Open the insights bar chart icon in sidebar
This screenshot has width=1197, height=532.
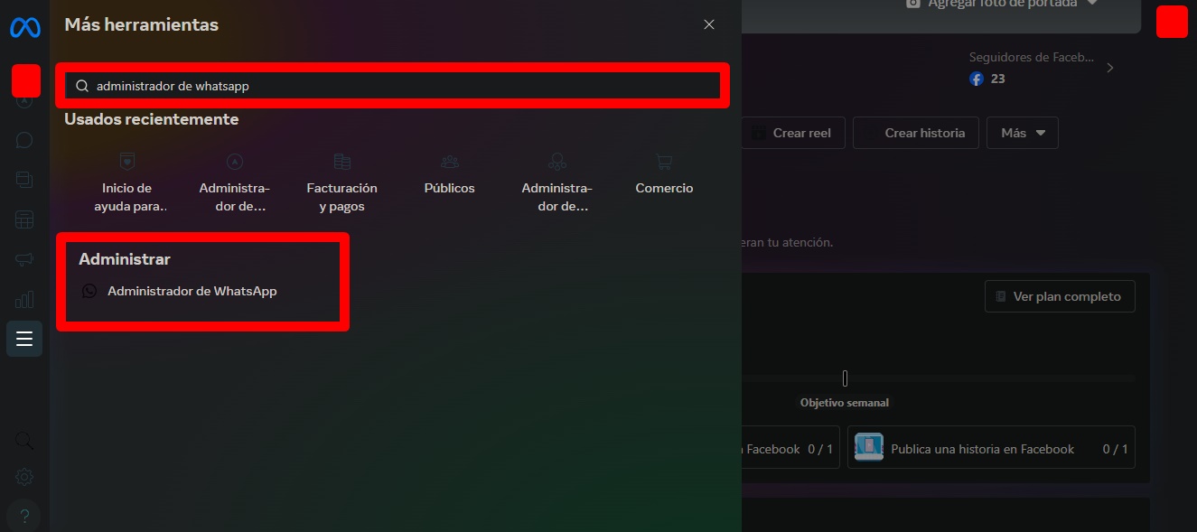(x=24, y=299)
